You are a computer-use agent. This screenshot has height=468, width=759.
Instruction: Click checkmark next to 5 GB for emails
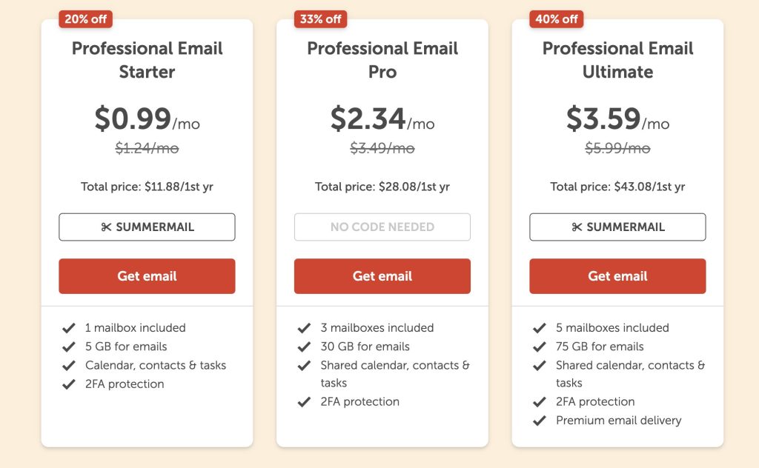coord(69,347)
